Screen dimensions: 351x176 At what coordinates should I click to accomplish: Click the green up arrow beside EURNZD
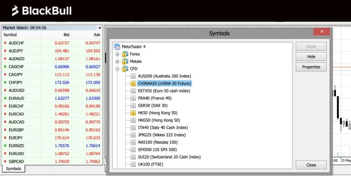tap(5, 145)
